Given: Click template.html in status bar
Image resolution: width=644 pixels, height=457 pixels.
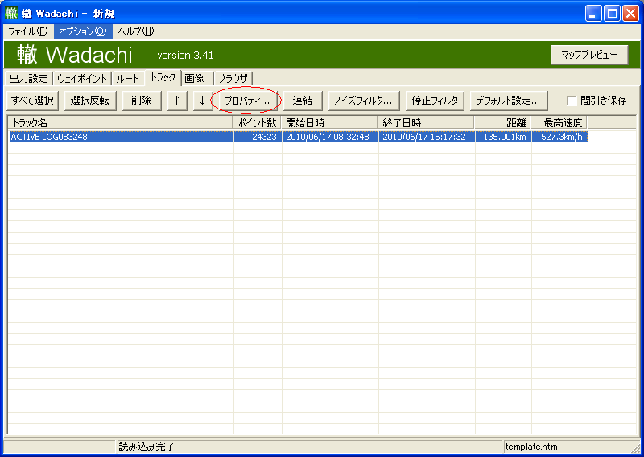Looking at the screenshot, I should pyautogui.click(x=532, y=447).
